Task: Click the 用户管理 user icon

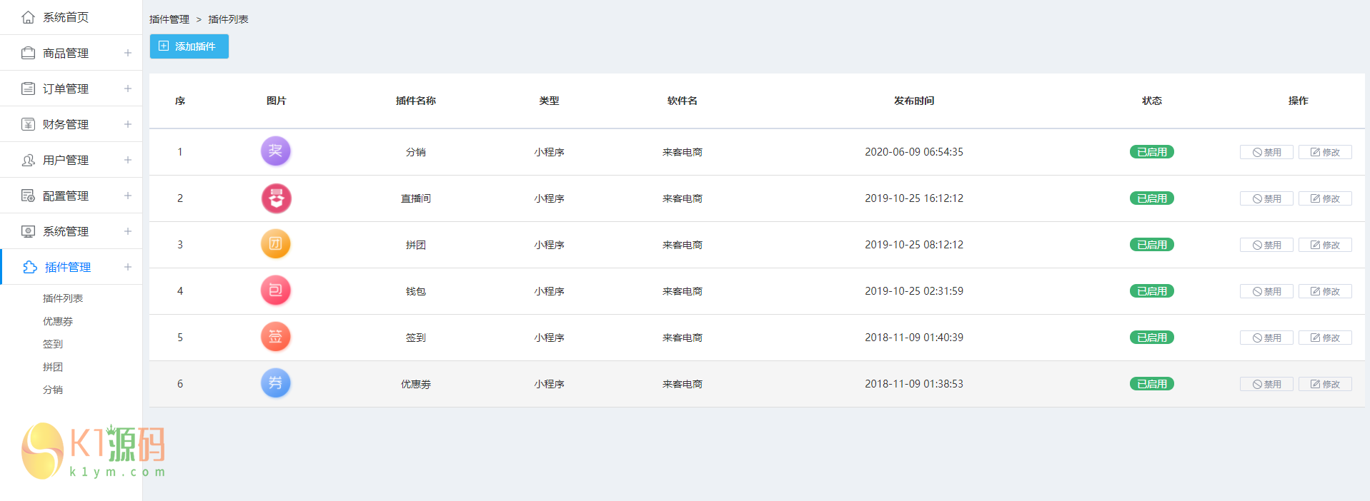Action: (x=29, y=160)
